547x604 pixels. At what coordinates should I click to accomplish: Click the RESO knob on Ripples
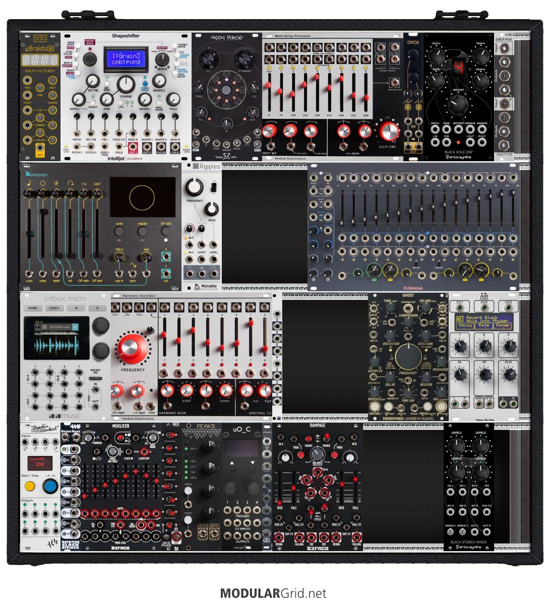(212, 209)
